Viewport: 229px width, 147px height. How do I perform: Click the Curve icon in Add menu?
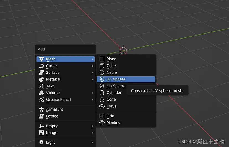click(41, 66)
